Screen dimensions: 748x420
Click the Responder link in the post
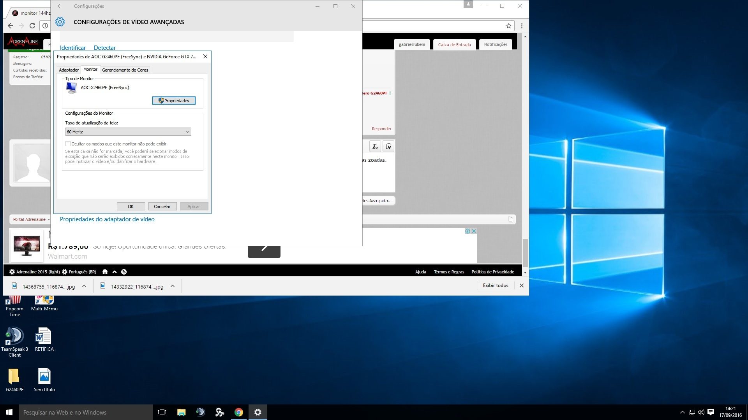tap(381, 129)
